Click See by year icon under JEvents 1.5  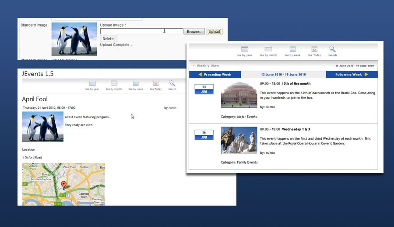coord(92,83)
